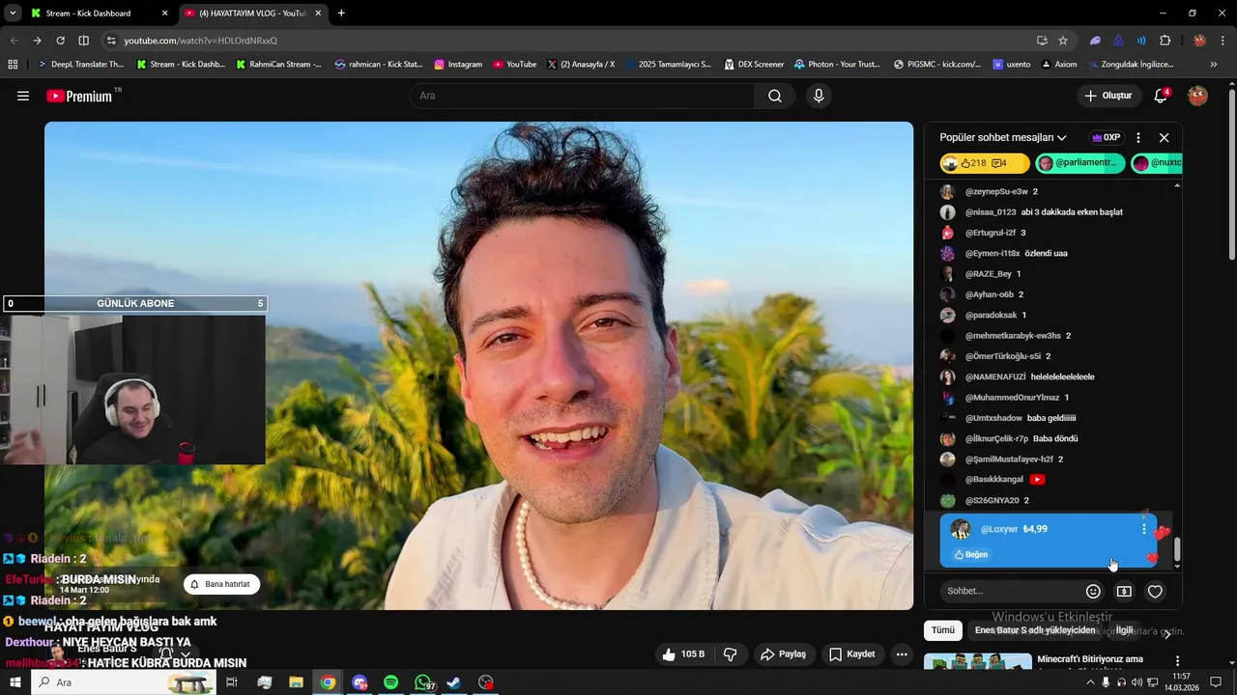
Task: Like Loxywr's Super Chat with Beğen
Action: pos(970,554)
